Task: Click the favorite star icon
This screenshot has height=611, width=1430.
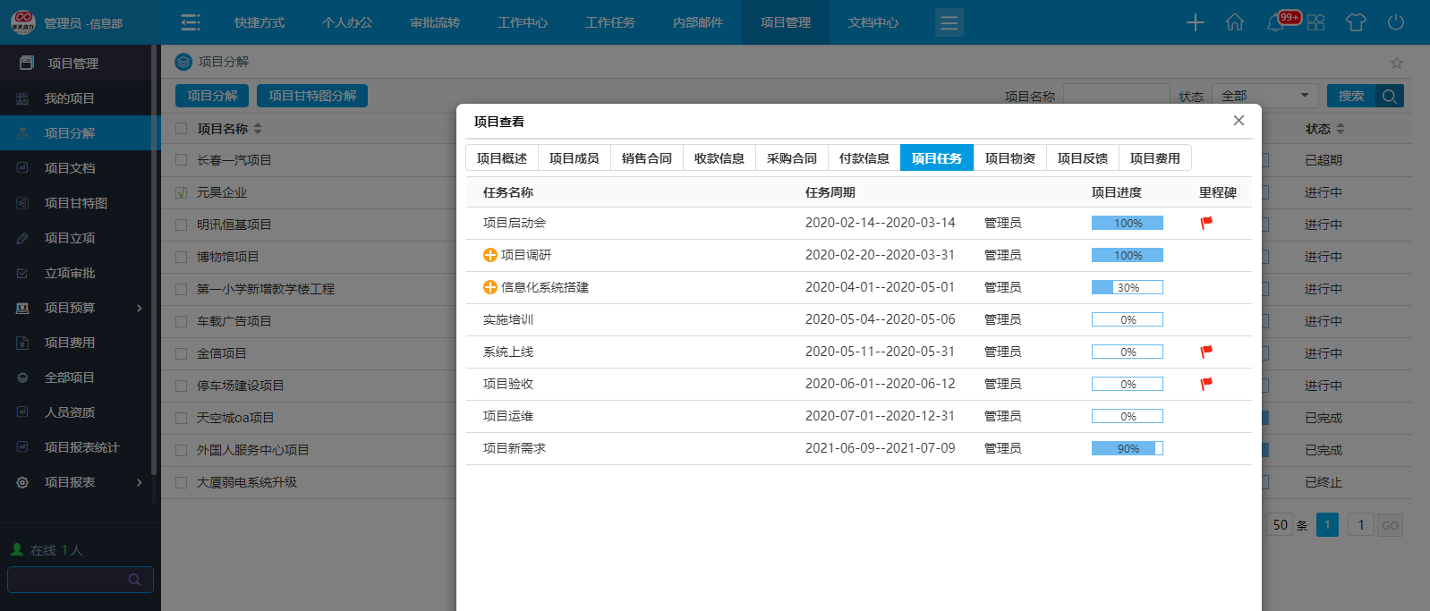Action: point(1397,63)
